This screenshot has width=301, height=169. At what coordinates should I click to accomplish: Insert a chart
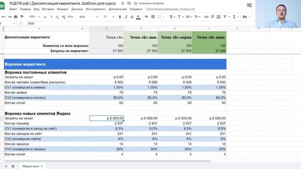point(218,17)
